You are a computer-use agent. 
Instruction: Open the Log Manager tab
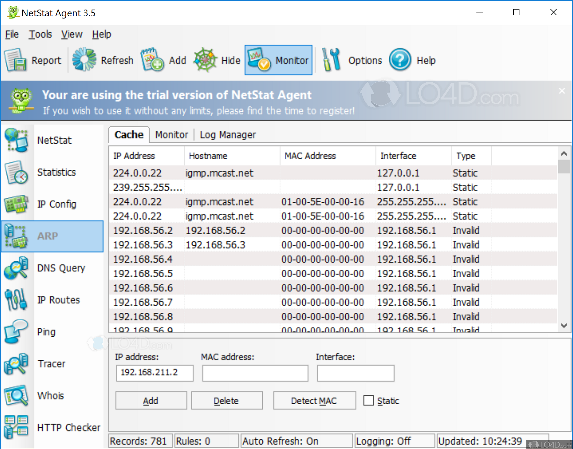click(227, 134)
